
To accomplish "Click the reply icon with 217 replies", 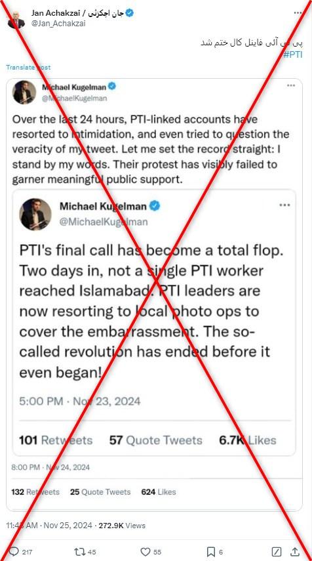I will pos(13,551).
